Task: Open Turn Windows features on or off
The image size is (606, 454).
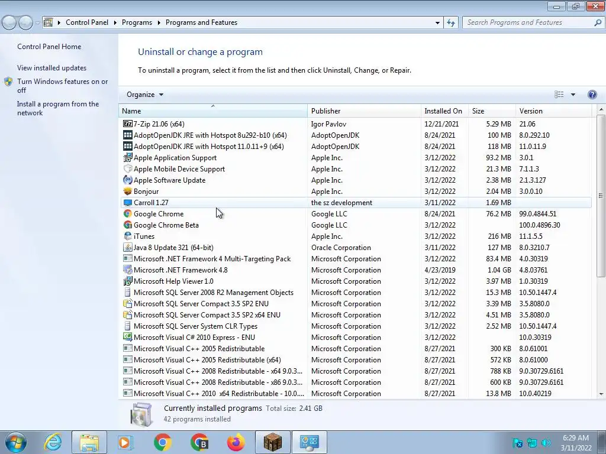Action: click(x=62, y=86)
